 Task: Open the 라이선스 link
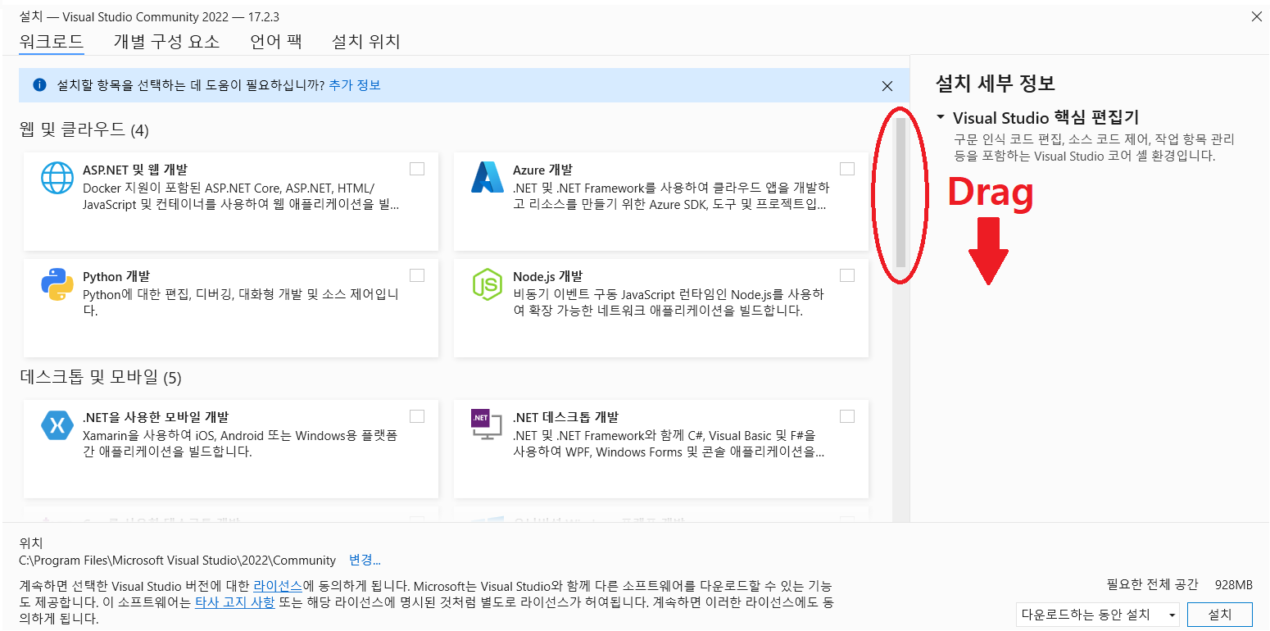pyautogui.click(x=278, y=587)
